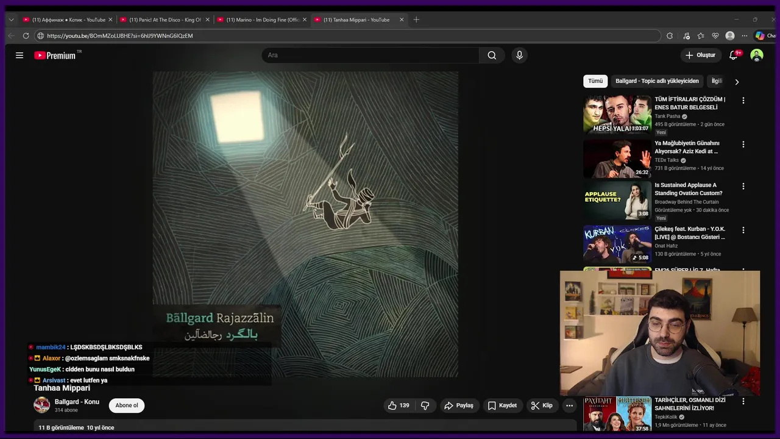Screen dimensions: 780x439
Task: Click the 'Tarık Pasha' channel name
Action: (x=667, y=116)
